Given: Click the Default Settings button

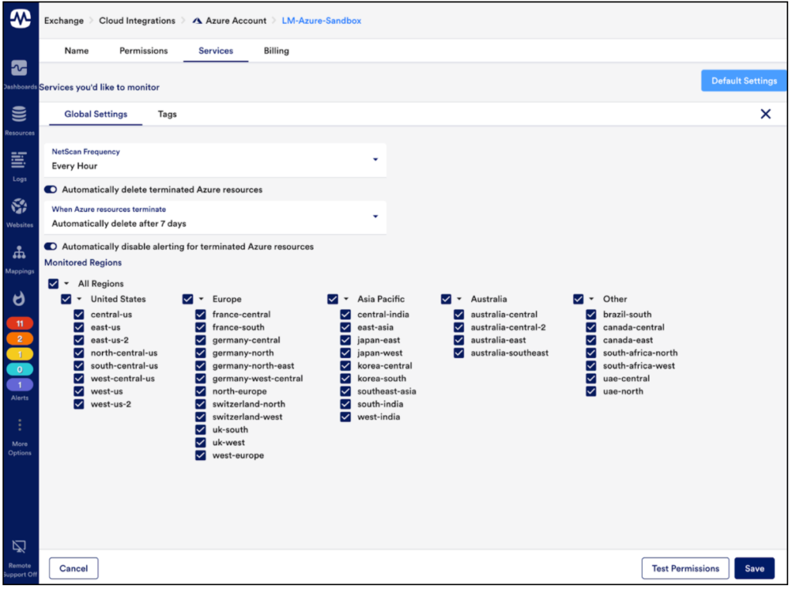Looking at the screenshot, I should [743, 80].
